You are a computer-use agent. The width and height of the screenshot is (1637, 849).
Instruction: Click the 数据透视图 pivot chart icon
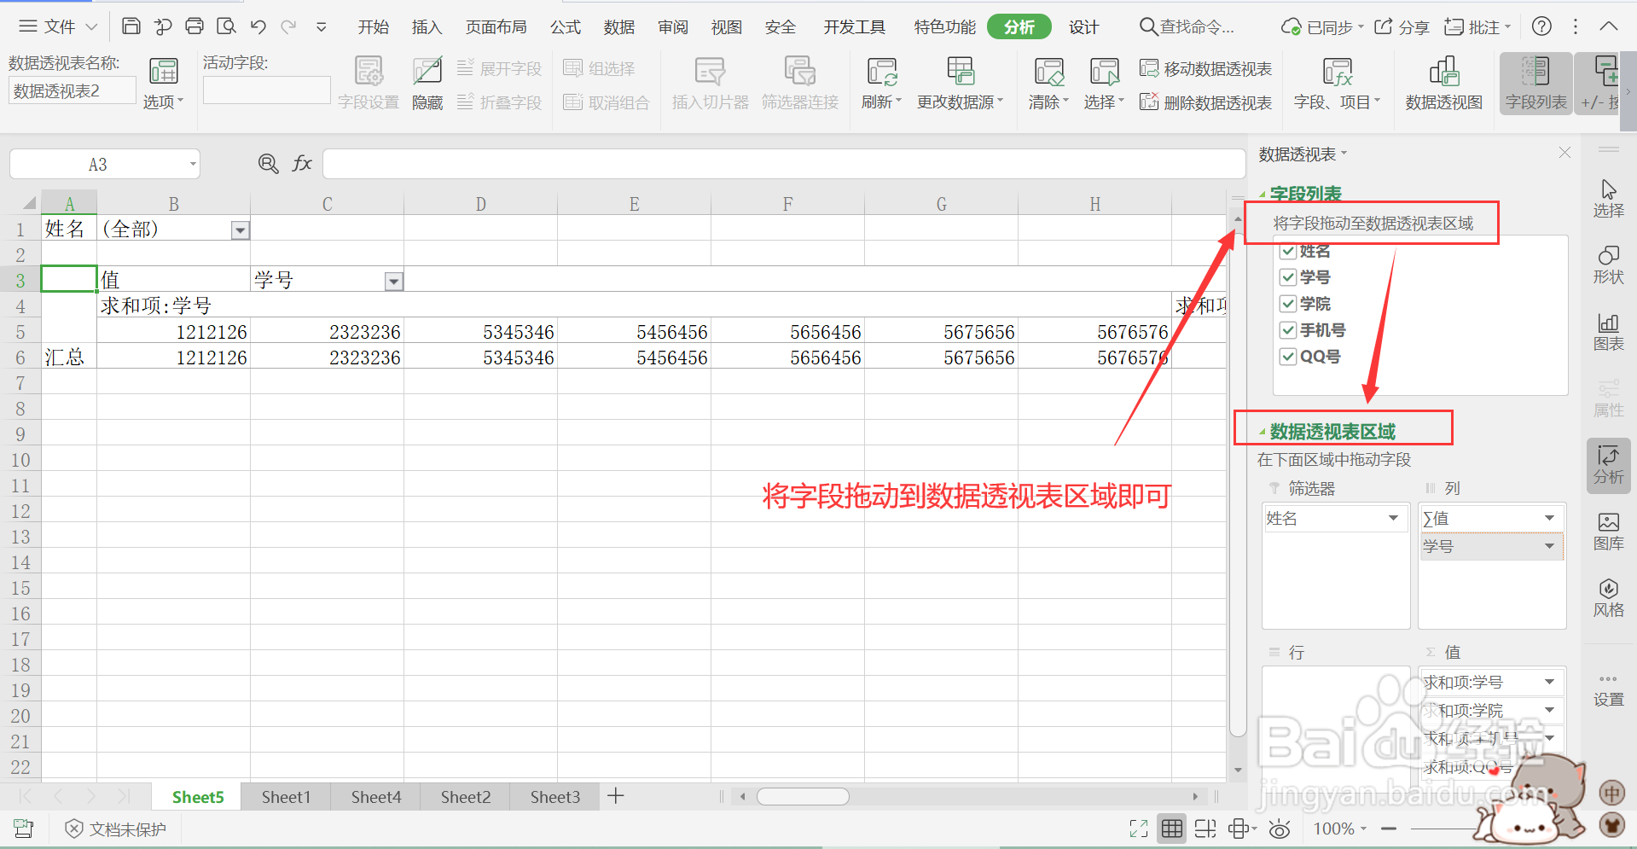point(1443,84)
